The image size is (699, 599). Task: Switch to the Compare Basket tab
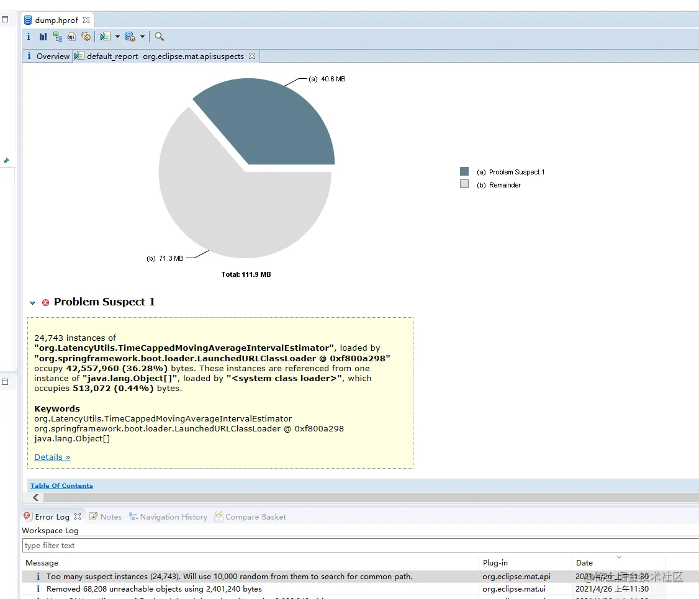pyautogui.click(x=250, y=516)
